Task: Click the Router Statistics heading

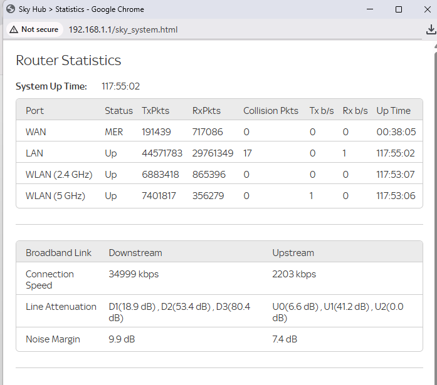Action: (68, 61)
